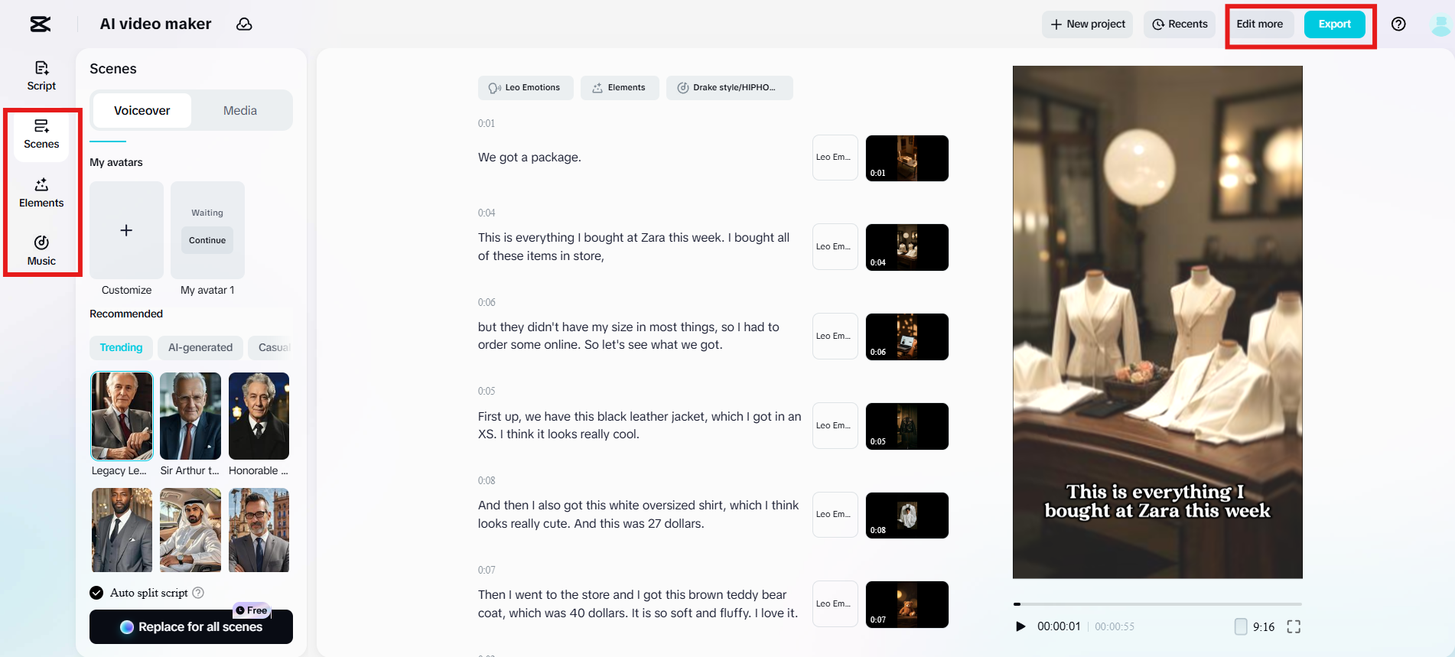This screenshot has width=1455, height=657.
Task: Open the Drake style/HIPHO music chip
Action: click(x=730, y=88)
